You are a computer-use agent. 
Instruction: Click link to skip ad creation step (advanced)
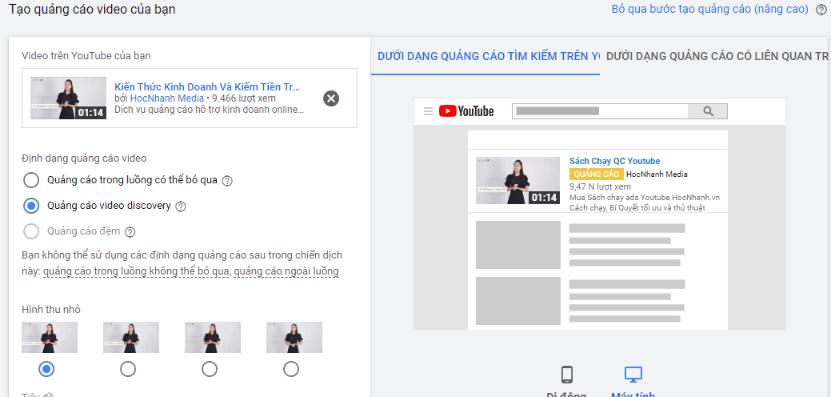click(x=709, y=10)
